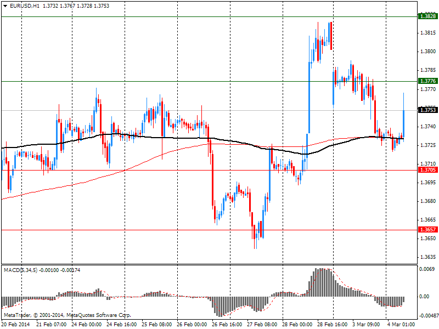Click the 21 Feb 07:00 time label
The height and width of the screenshot is (329, 439).
tap(51, 324)
